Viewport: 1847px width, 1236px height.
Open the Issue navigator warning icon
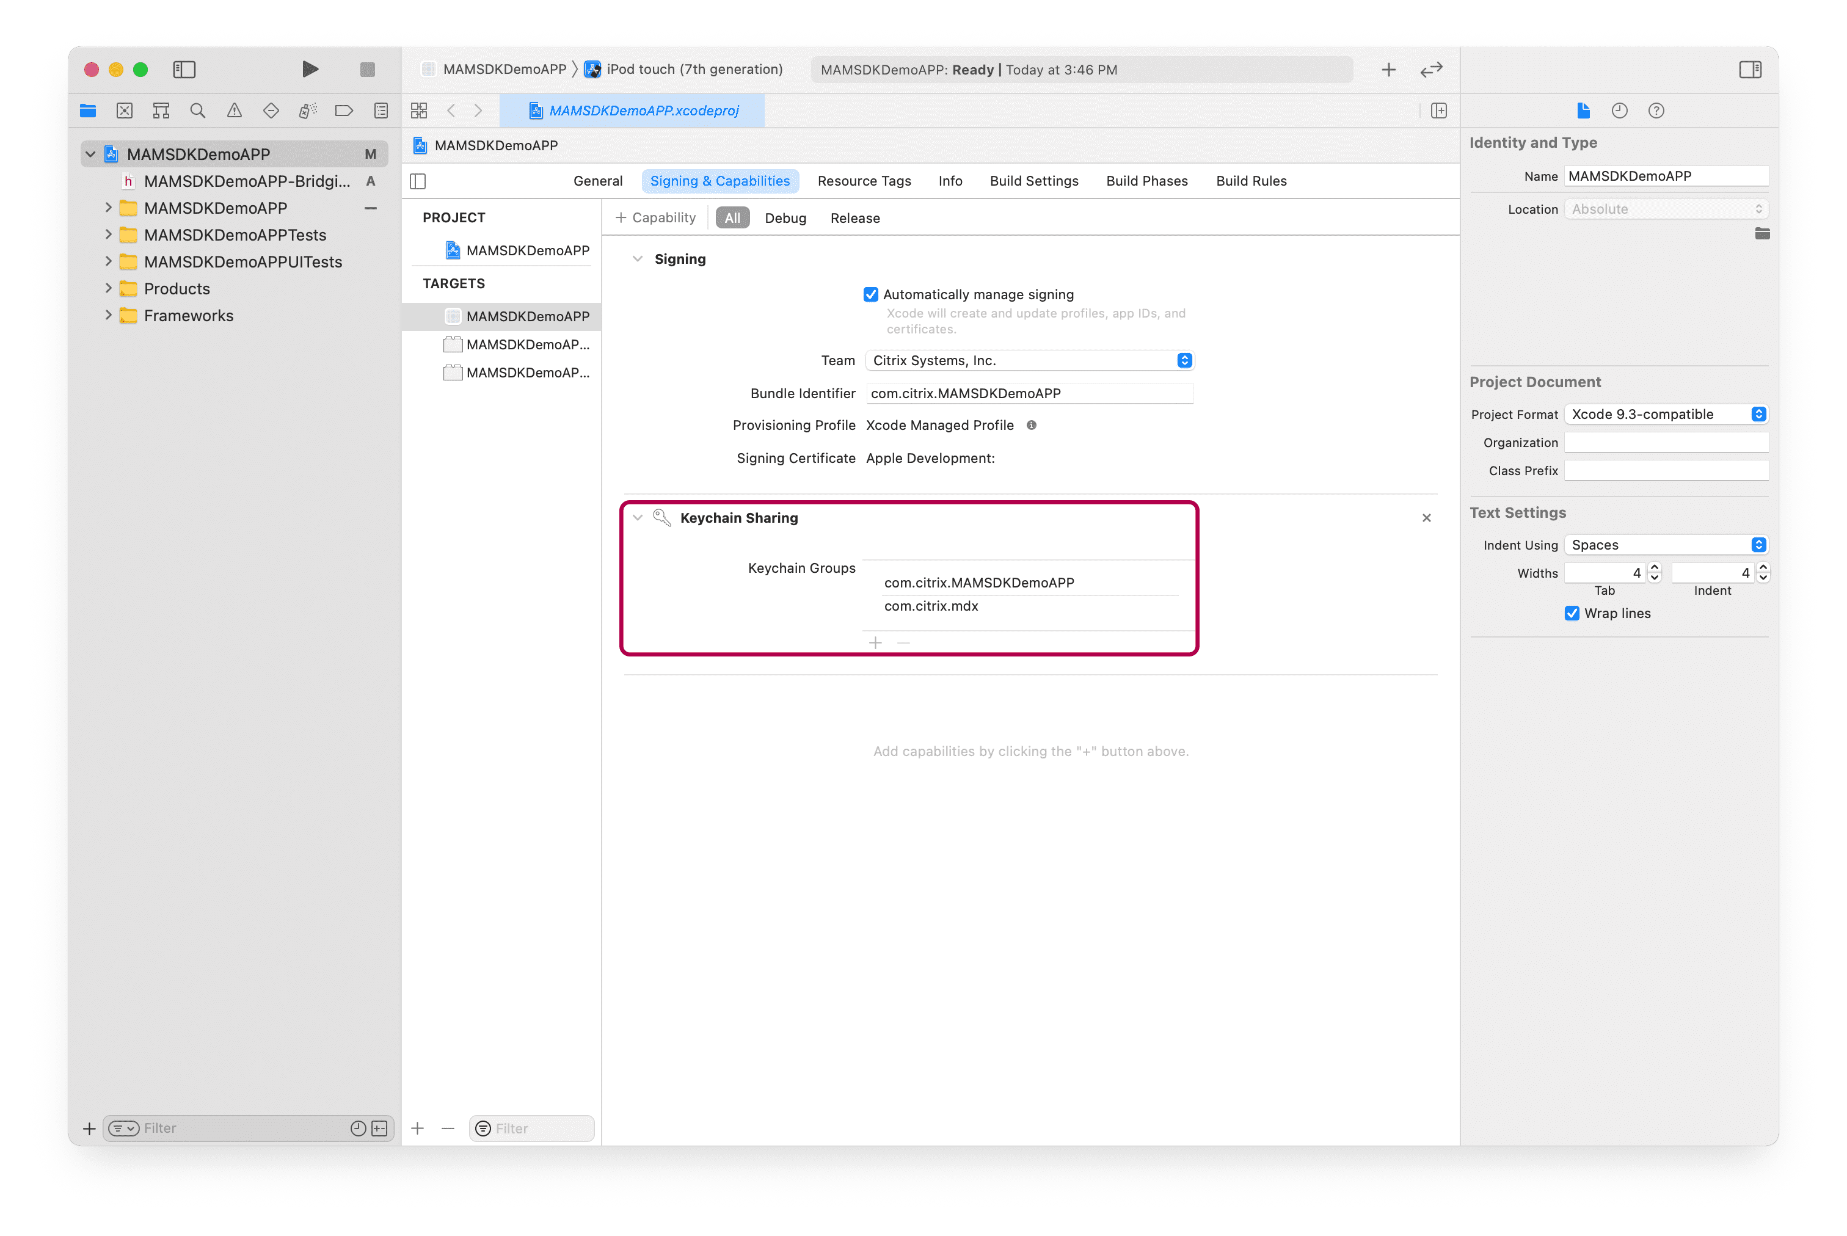coord(234,111)
